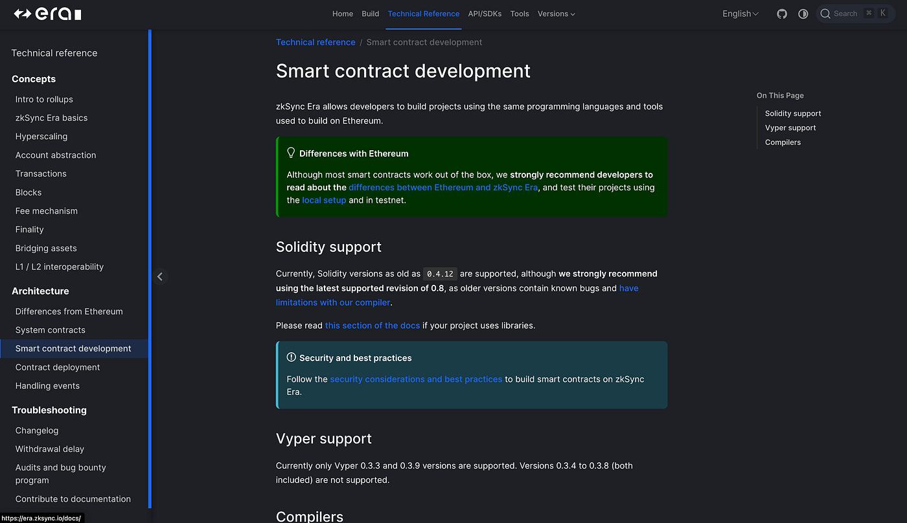Viewport: 907px width, 523px height.
Task: Click the search magnifier icon
Action: (x=825, y=13)
